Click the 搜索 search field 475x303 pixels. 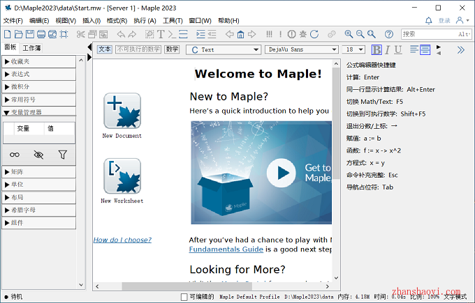[x=436, y=34]
